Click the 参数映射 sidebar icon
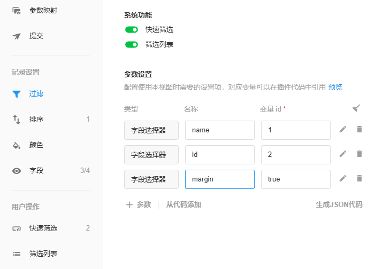 pyautogui.click(x=17, y=11)
